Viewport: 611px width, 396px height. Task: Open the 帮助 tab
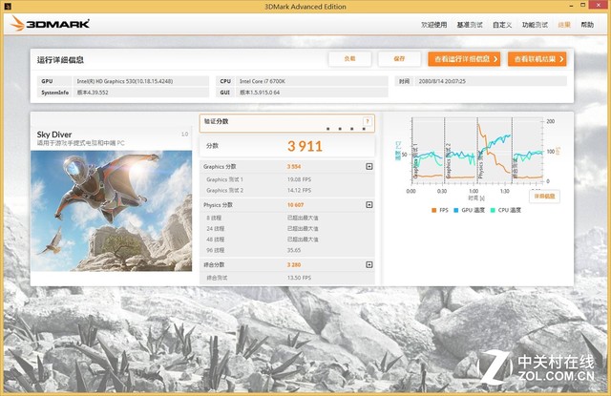pyautogui.click(x=587, y=25)
